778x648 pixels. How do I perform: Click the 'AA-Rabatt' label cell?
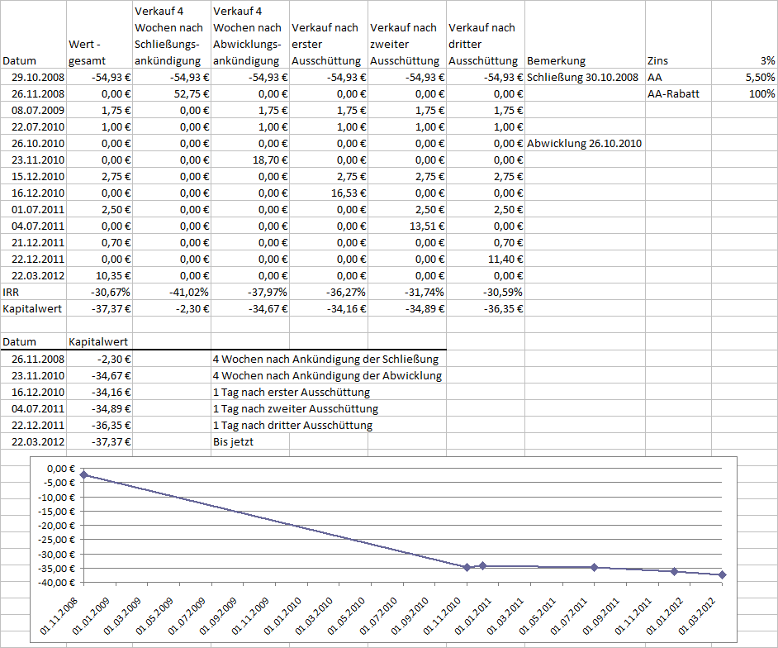coord(678,93)
